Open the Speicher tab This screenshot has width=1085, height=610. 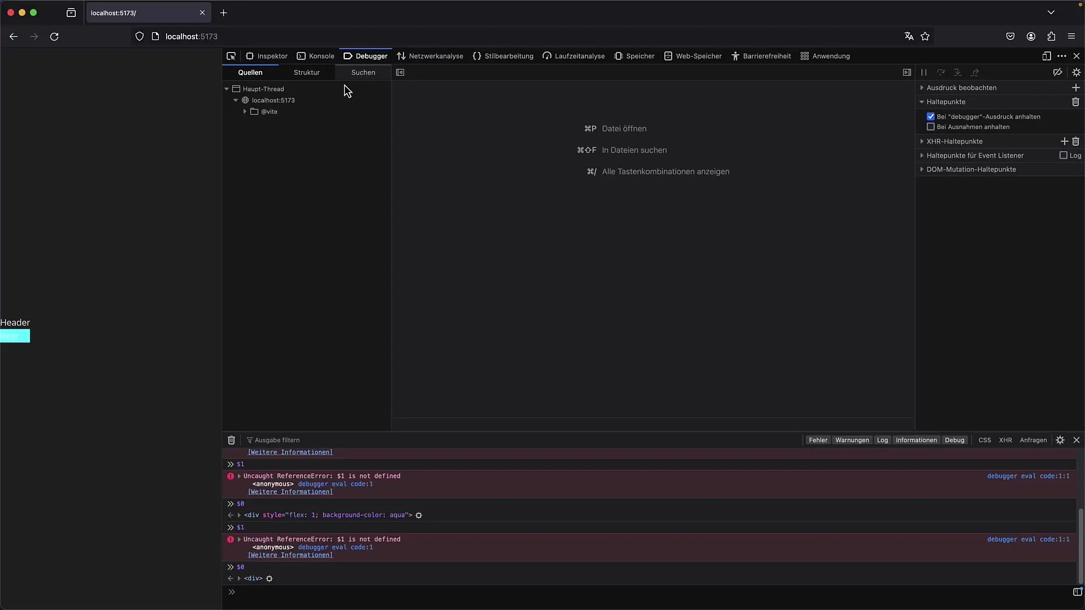634,56
